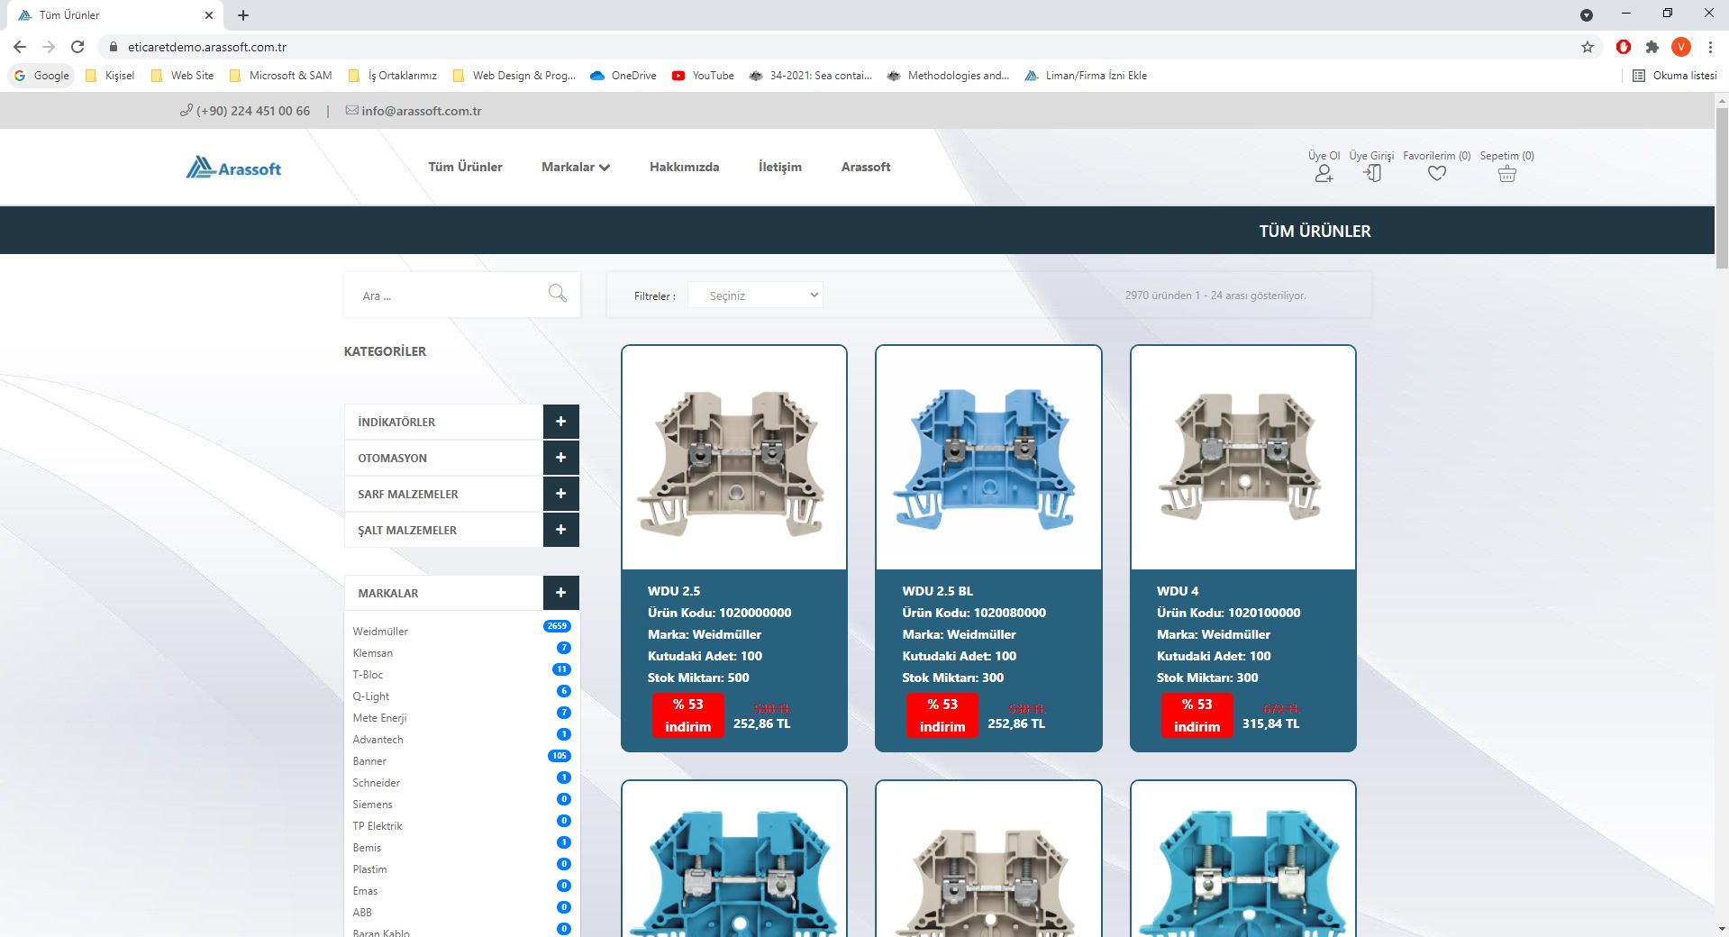
Task: Click the WDU 2.5 BL product title
Action: click(x=937, y=591)
